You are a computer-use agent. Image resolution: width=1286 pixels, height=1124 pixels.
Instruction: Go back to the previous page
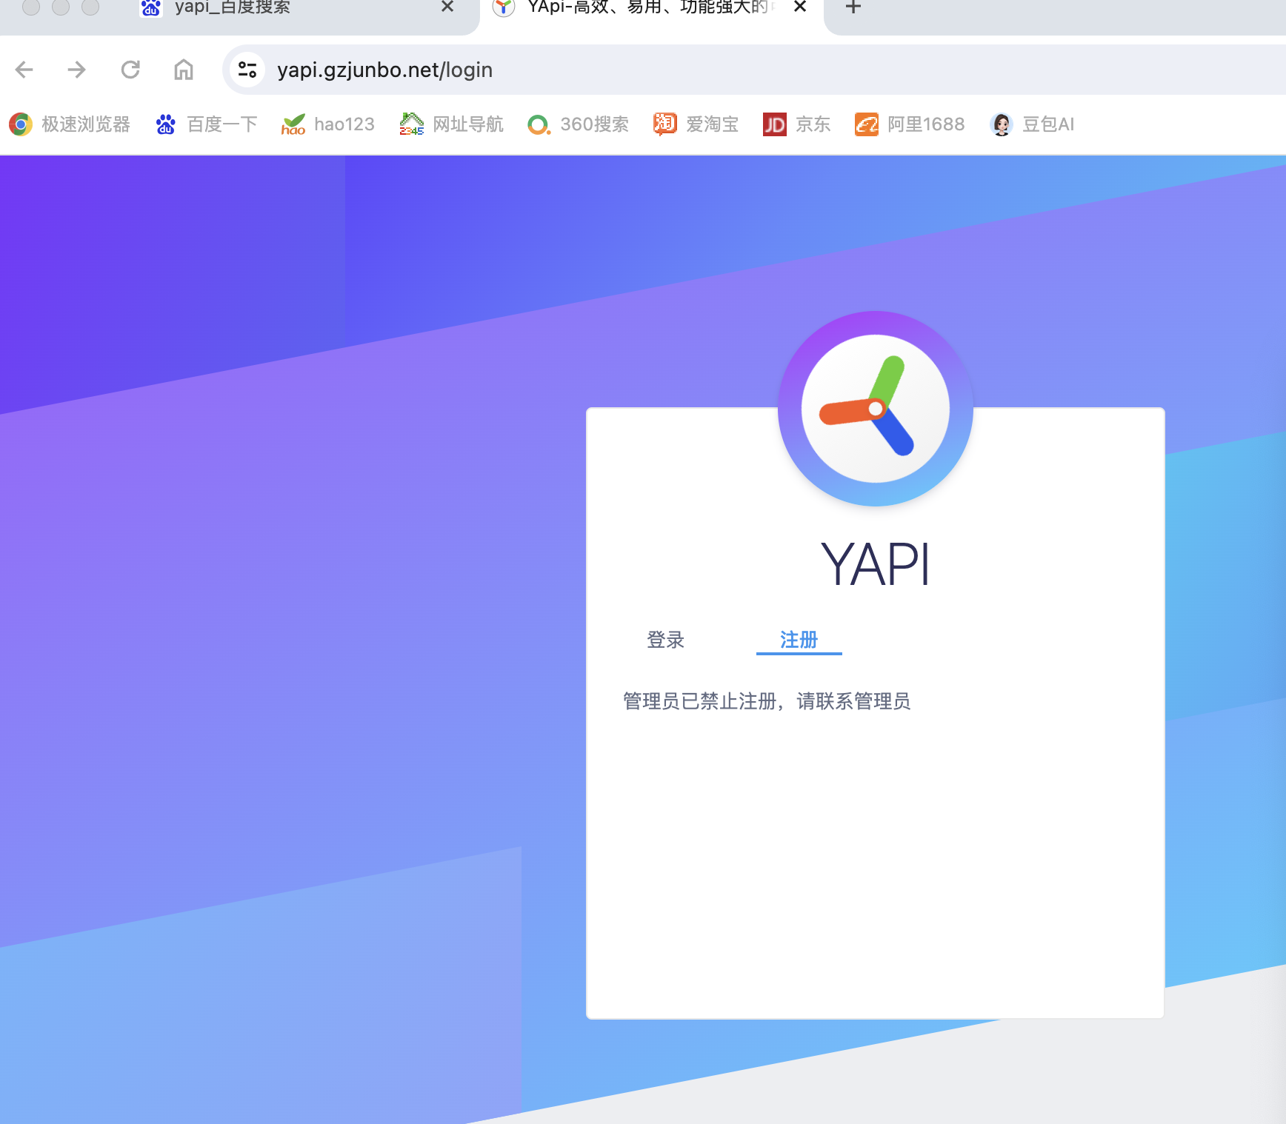[x=24, y=69]
